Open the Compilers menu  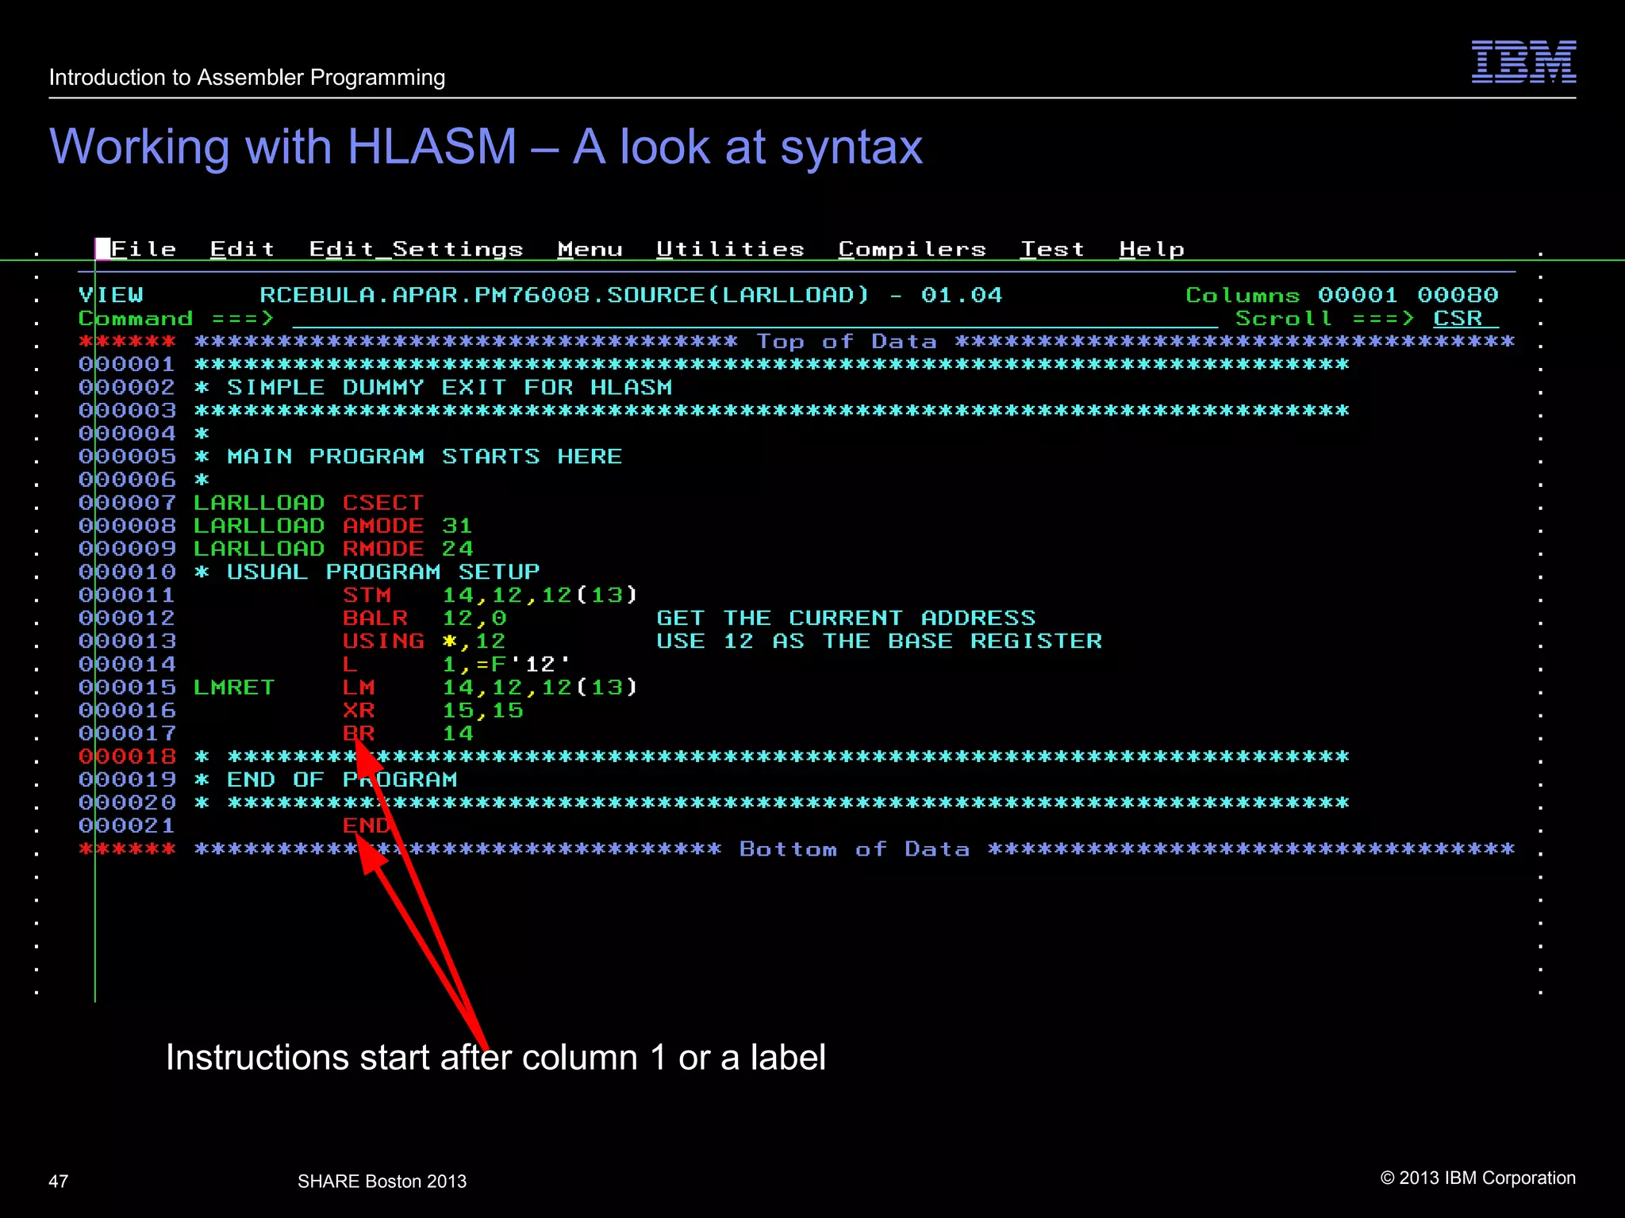(912, 249)
